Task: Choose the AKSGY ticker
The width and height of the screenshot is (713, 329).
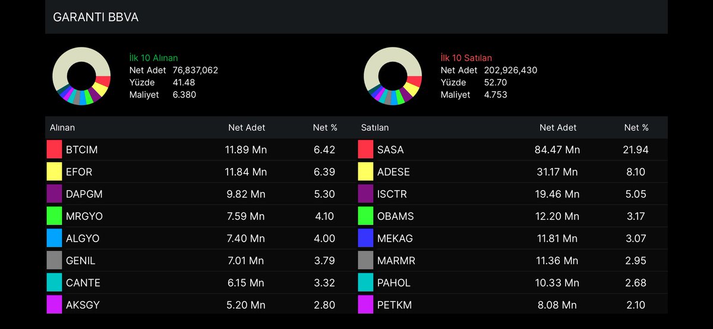Action: tap(83, 305)
